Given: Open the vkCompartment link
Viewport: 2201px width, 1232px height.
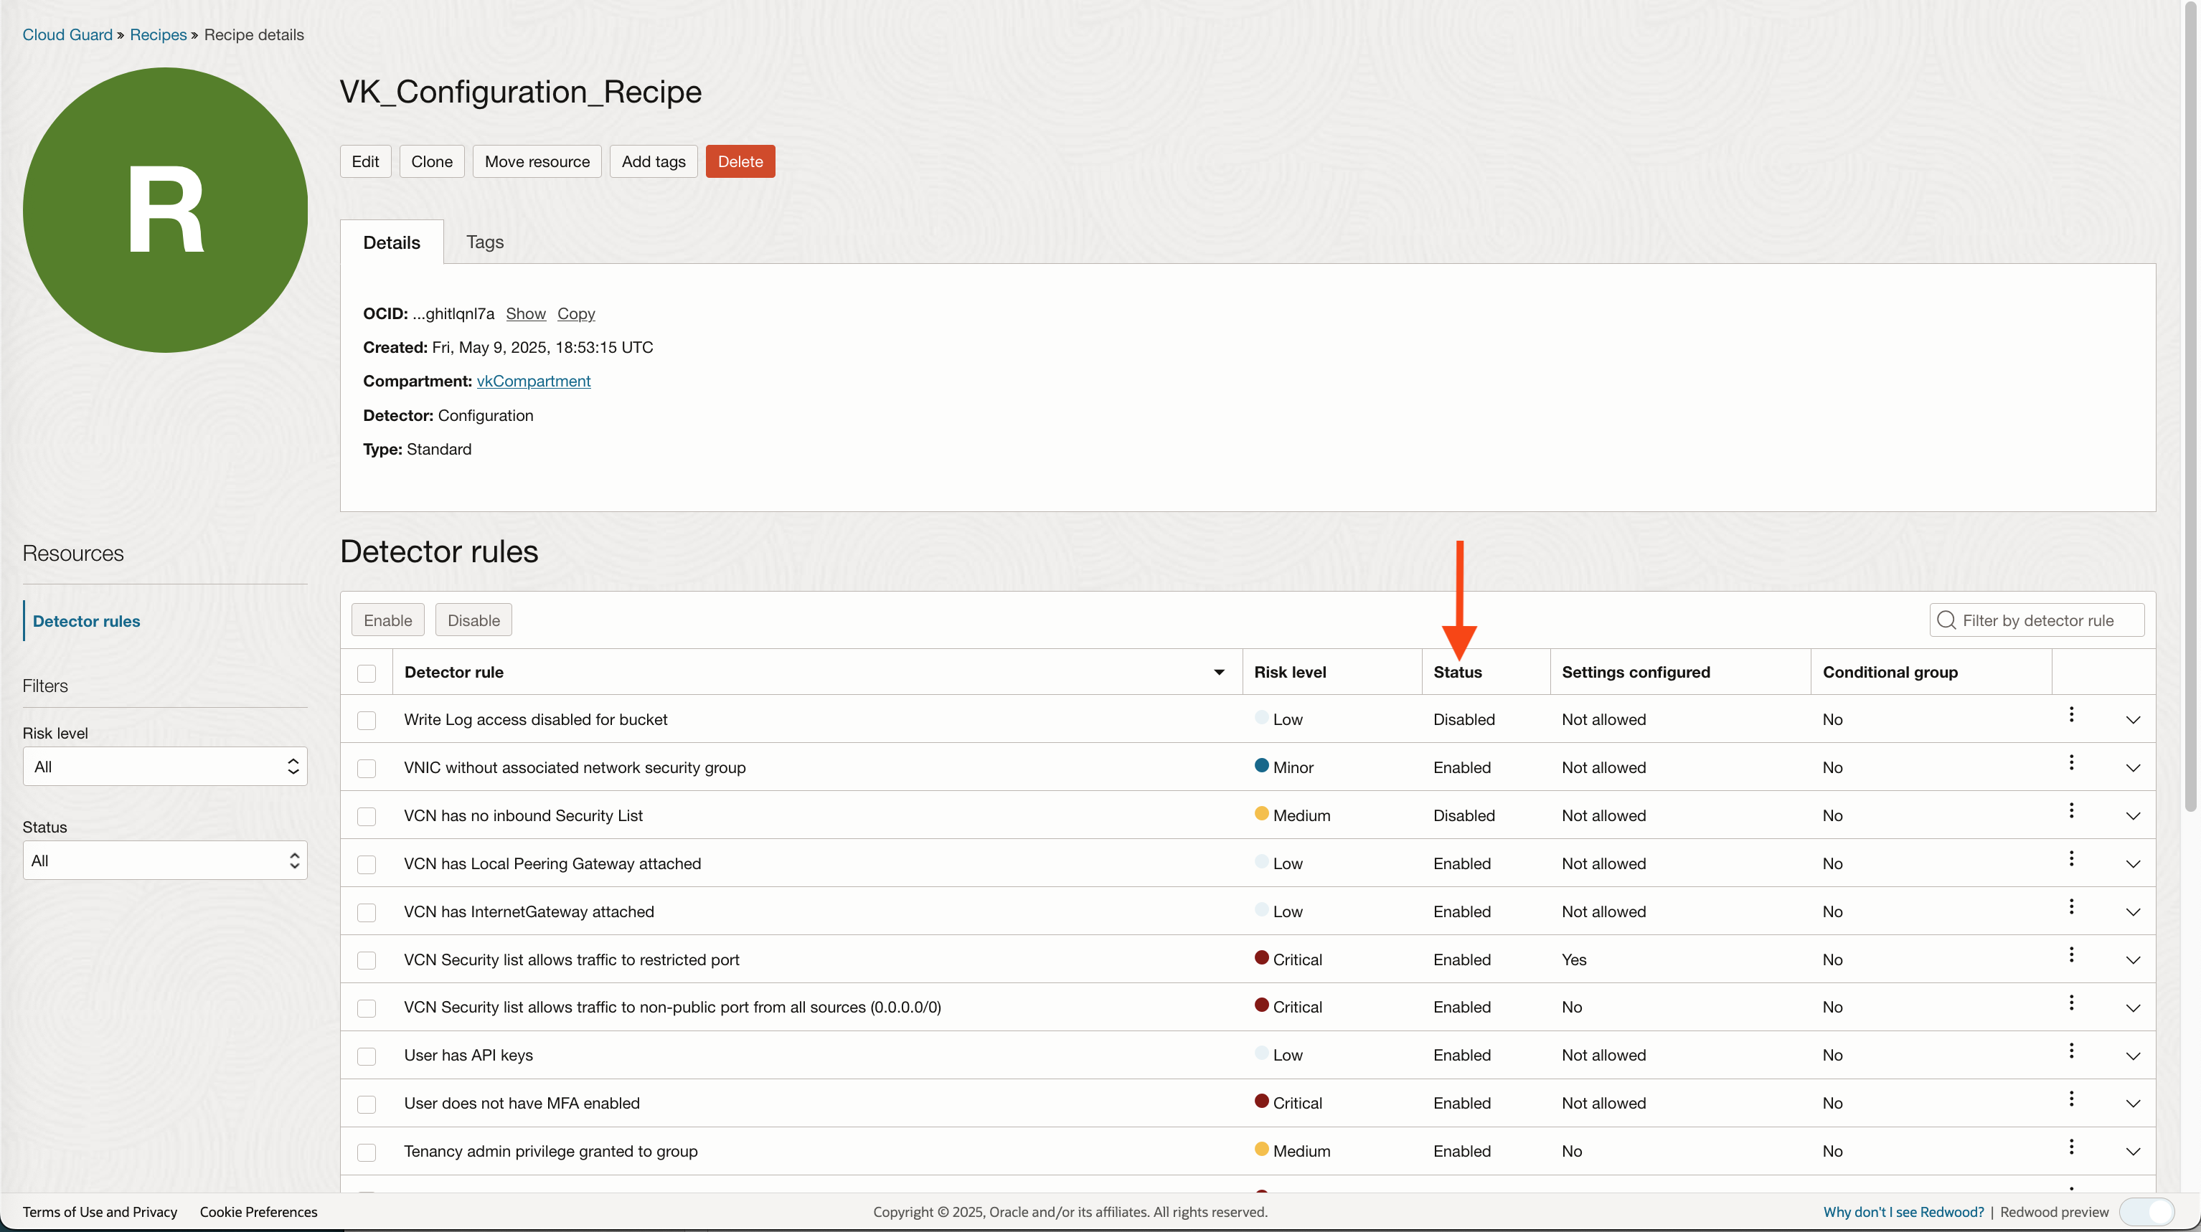Looking at the screenshot, I should 533,381.
